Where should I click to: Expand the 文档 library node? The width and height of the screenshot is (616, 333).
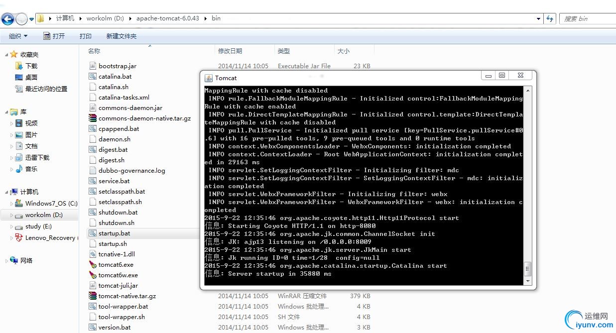click(x=12, y=146)
